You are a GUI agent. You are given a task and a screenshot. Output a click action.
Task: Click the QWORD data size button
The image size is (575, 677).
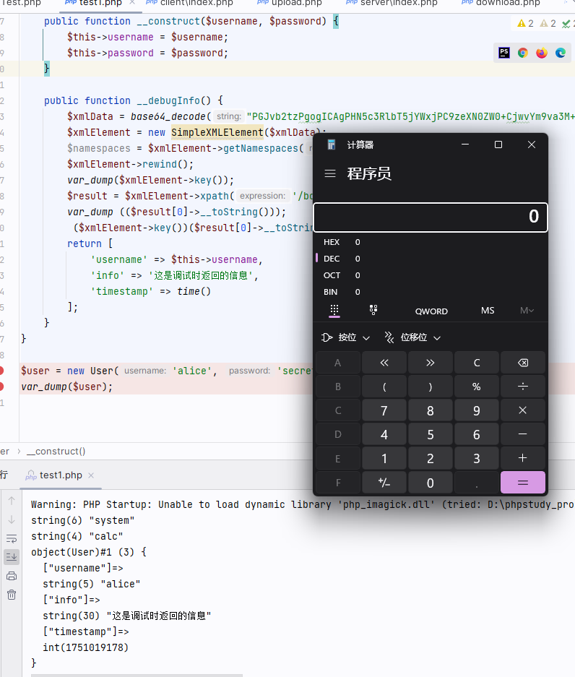(431, 311)
